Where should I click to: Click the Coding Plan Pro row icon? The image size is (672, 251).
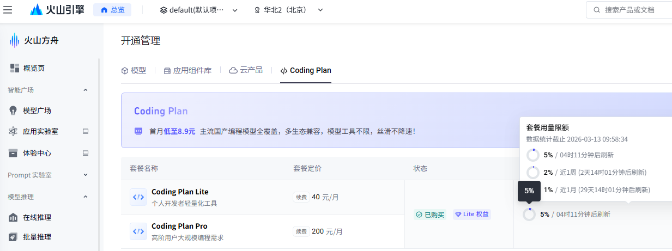[138, 231]
